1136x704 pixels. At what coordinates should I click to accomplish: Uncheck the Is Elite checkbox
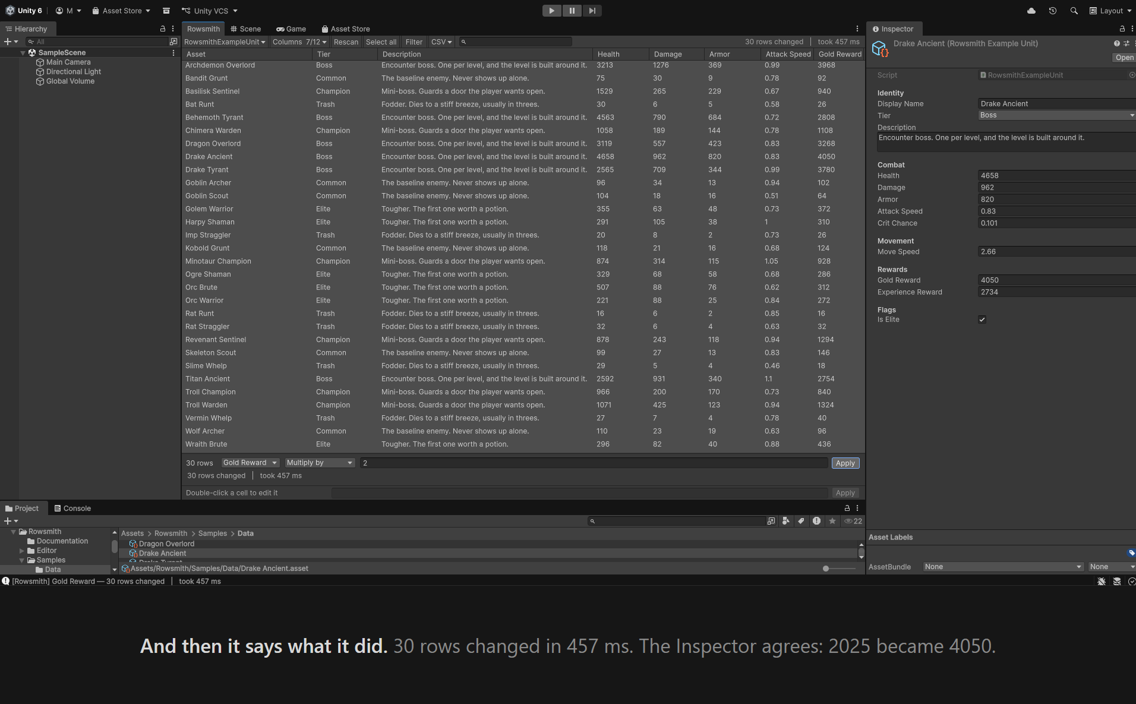tap(982, 320)
